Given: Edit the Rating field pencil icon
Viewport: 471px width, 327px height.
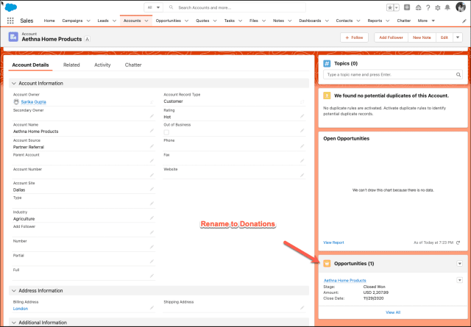Looking at the screenshot, I should coord(302,116).
